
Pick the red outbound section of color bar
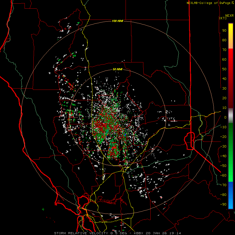[x=231, y=78]
